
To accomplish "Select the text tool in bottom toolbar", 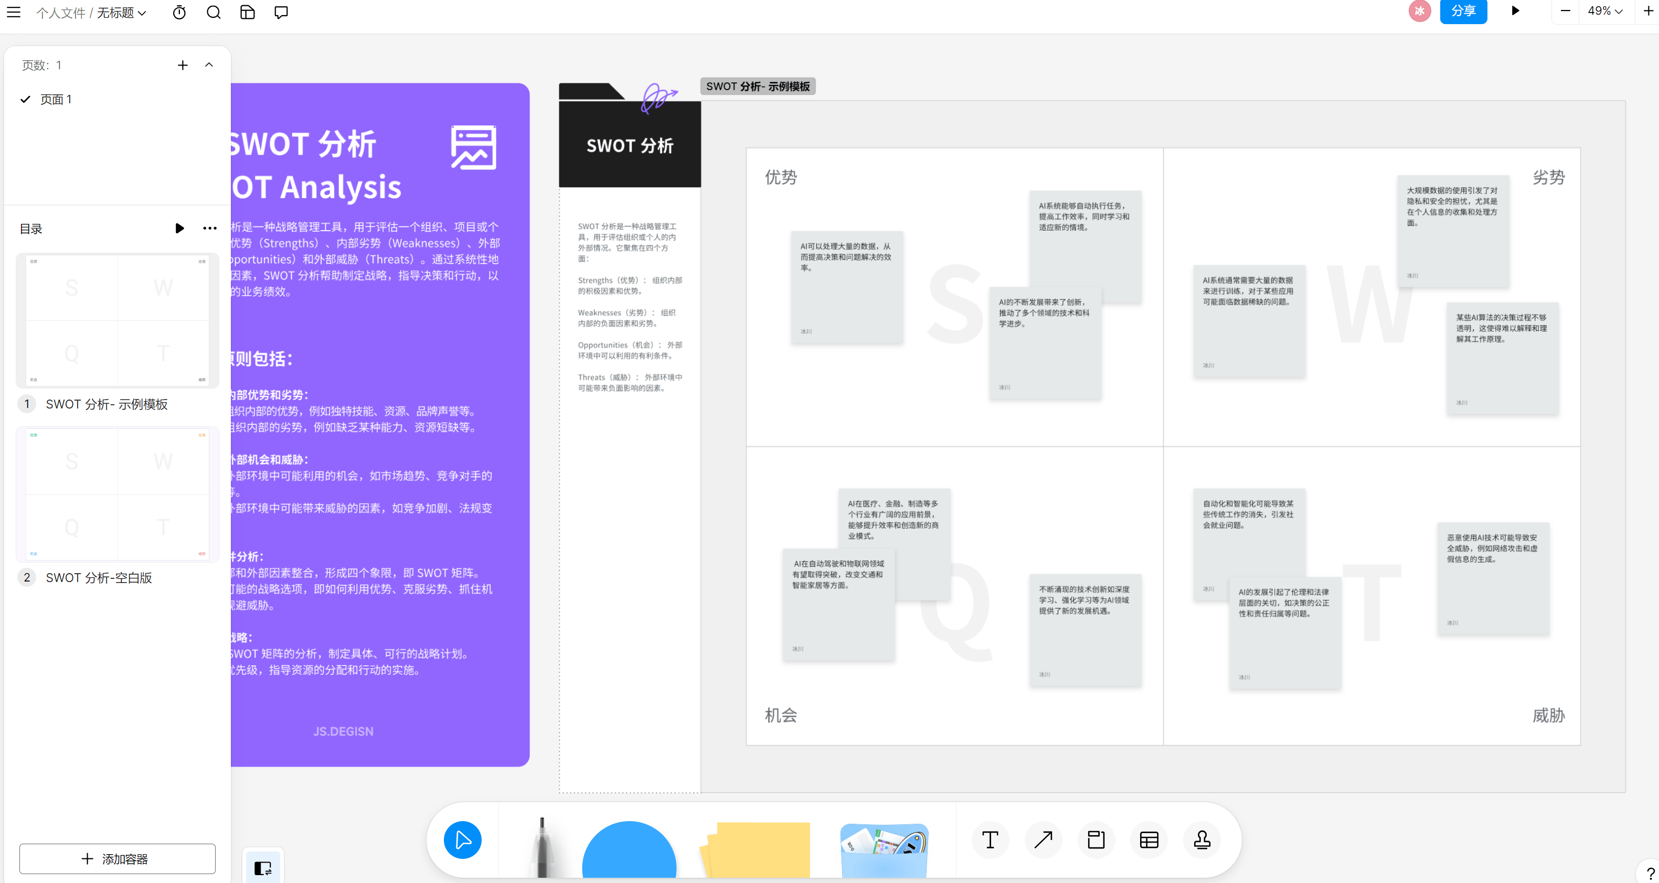I will 990,839.
